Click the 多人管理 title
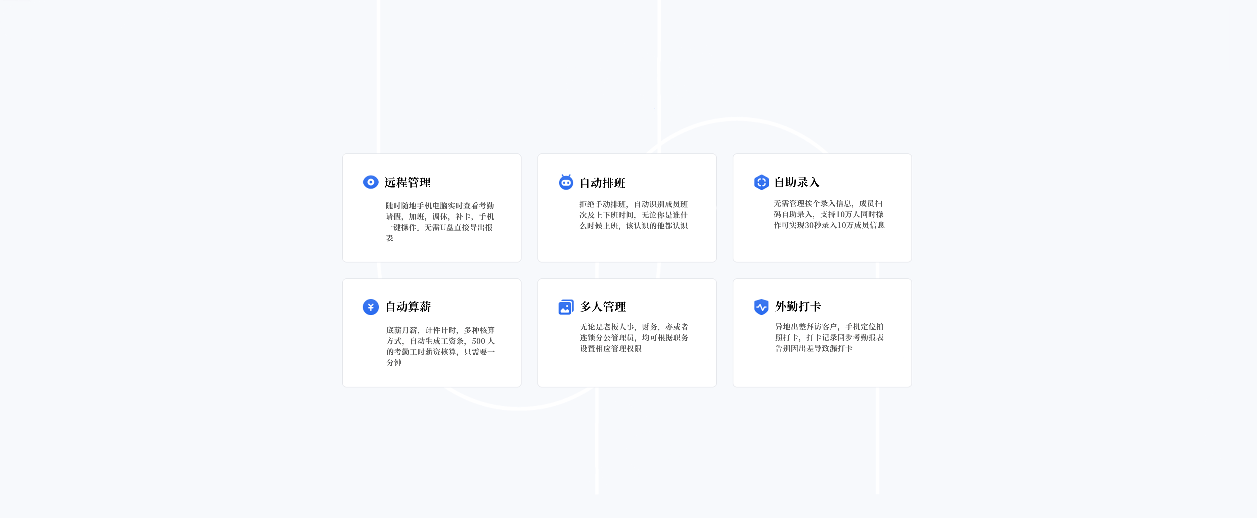The width and height of the screenshot is (1257, 518). (603, 307)
